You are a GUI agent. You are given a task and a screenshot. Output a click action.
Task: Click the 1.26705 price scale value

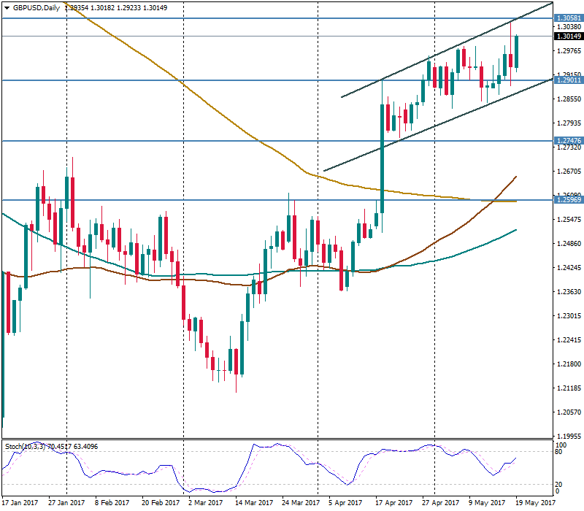click(x=568, y=172)
